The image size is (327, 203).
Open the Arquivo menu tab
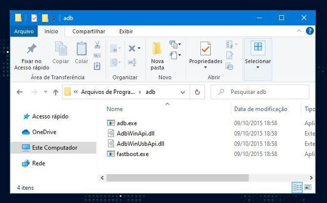click(x=24, y=31)
